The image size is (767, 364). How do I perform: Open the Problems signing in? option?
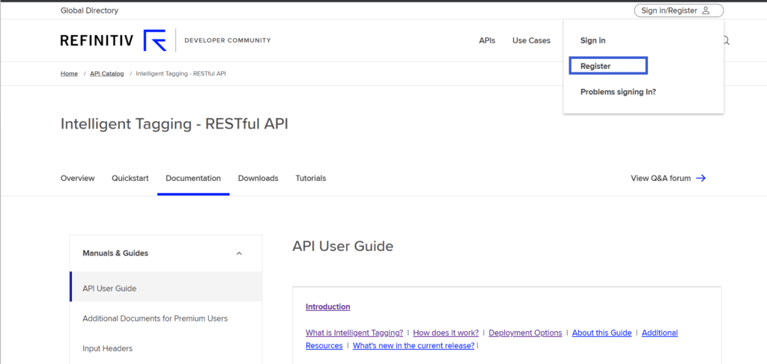(618, 92)
